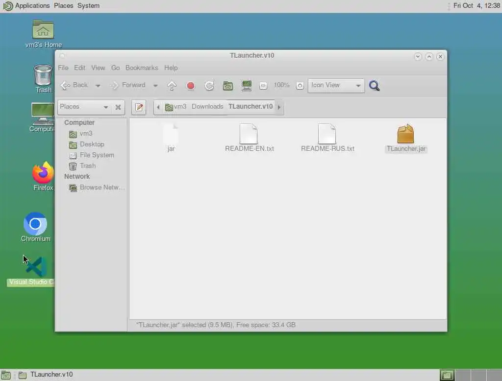Go to vm3 in the path bar
The image size is (502, 381).
pos(176,107)
